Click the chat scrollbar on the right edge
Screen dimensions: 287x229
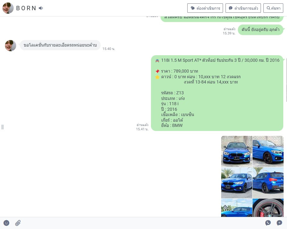click(x=286, y=80)
